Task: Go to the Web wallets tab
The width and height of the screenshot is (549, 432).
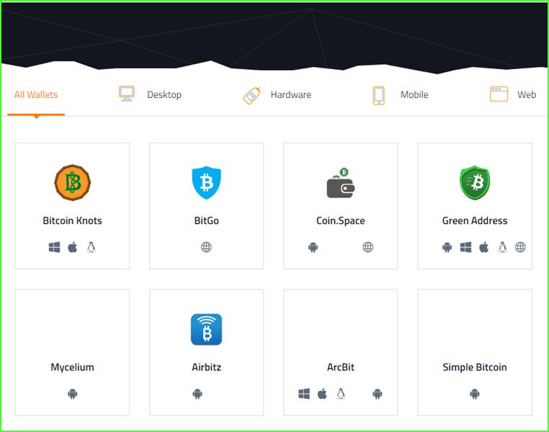Action: [527, 95]
